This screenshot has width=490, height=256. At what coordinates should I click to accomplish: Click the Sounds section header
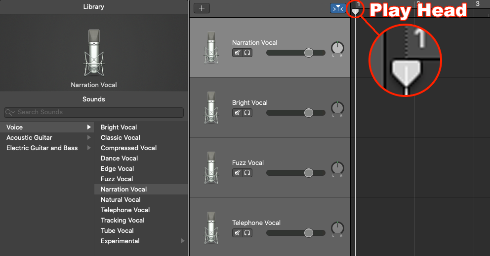[x=94, y=99]
